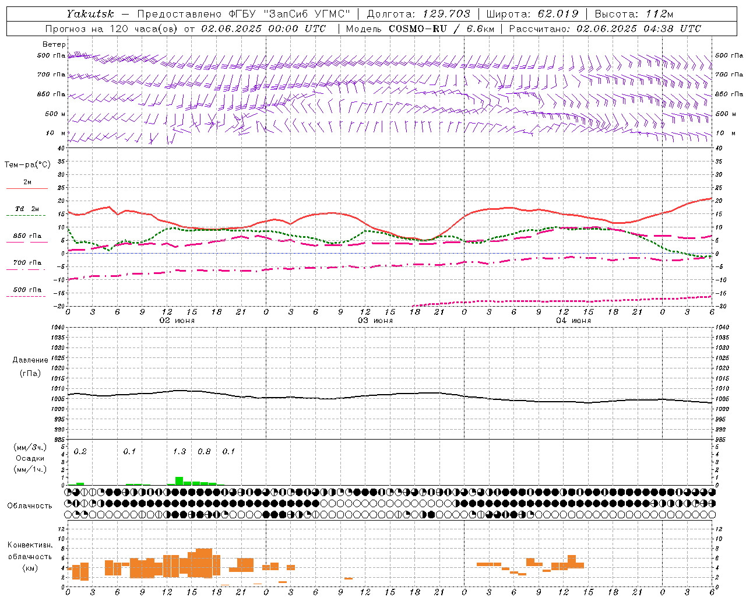
Task: Click the 'Td 2м' dew point legend entry
Action: click(27, 209)
